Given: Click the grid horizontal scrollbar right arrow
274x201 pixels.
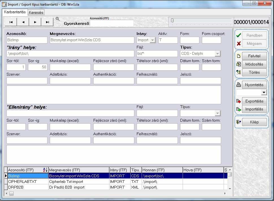Looking at the screenshot, I should pos(225,193).
